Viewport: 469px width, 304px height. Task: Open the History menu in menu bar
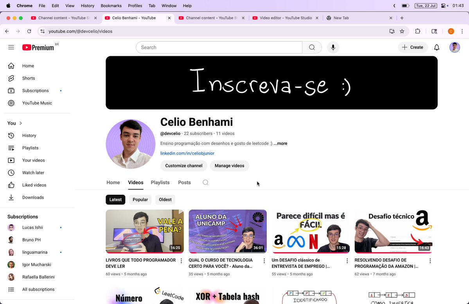(x=87, y=6)
